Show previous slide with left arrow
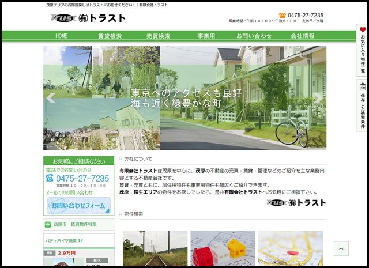369x268 pixels. (51, 98)
